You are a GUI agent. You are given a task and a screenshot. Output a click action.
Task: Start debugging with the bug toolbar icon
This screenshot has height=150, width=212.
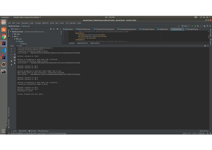click(x=195, y=26)
